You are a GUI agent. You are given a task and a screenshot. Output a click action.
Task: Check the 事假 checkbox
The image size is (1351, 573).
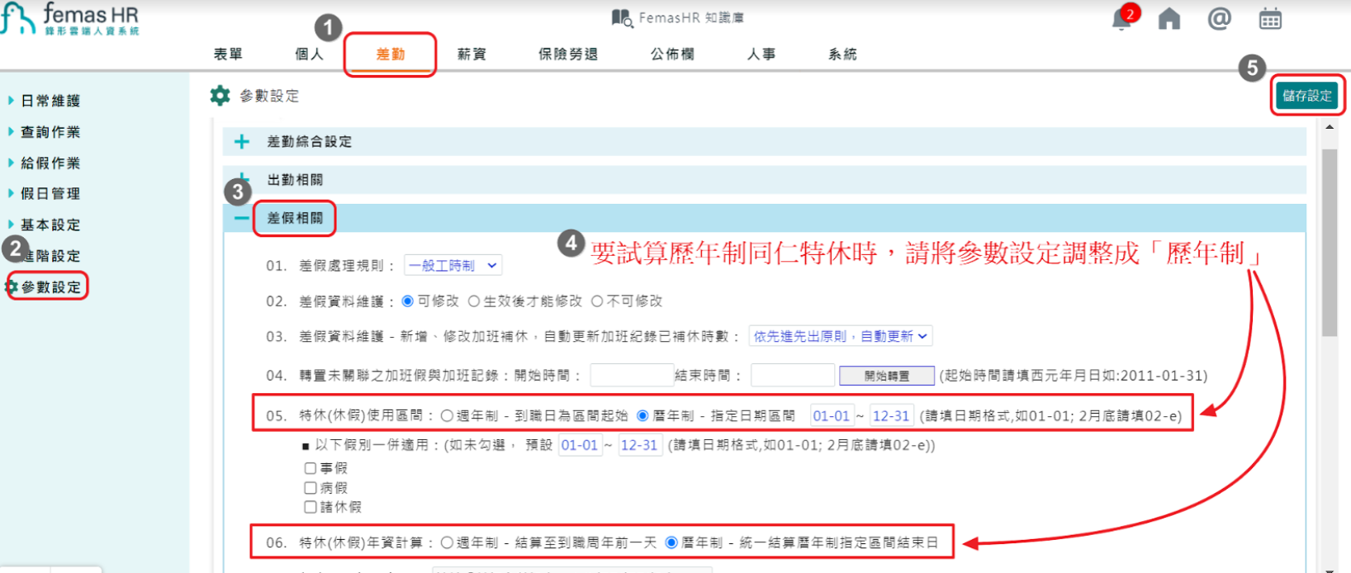pyautogui.click(x=310, y=468)
